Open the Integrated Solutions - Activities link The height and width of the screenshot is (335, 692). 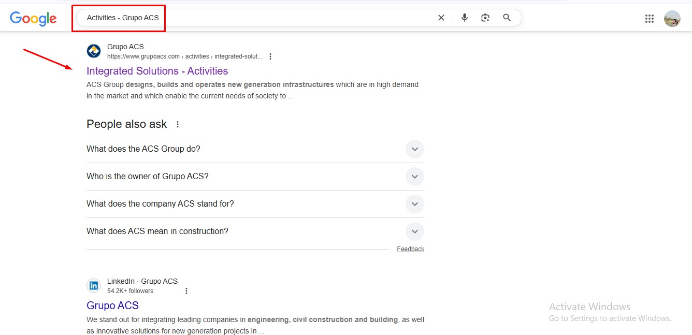click(x=157, y=71)
